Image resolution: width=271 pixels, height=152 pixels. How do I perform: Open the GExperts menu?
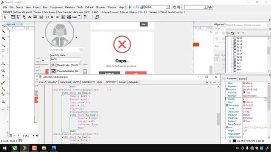(x=100, y=7)
